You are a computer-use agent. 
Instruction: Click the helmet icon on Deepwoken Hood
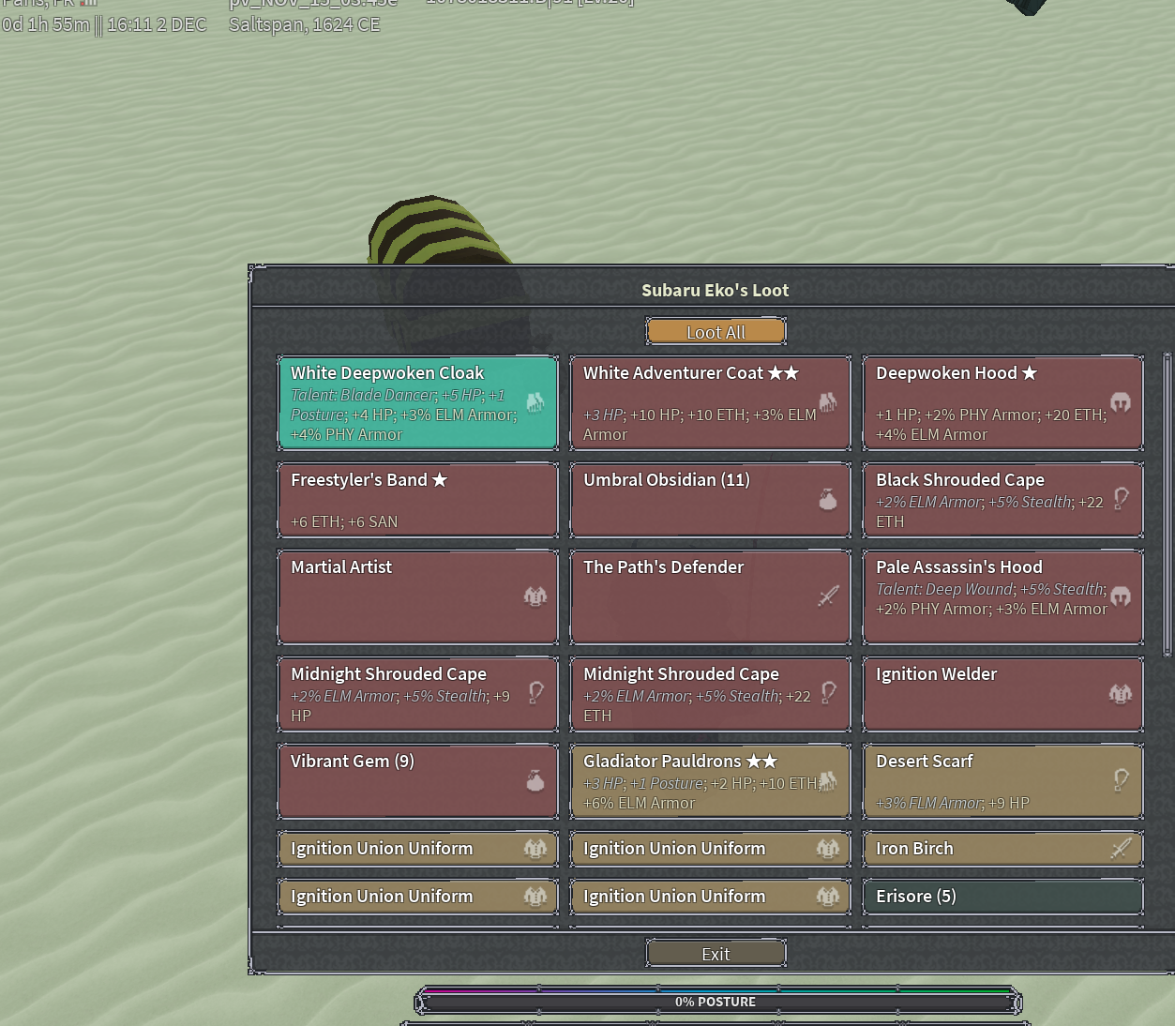1120,402
